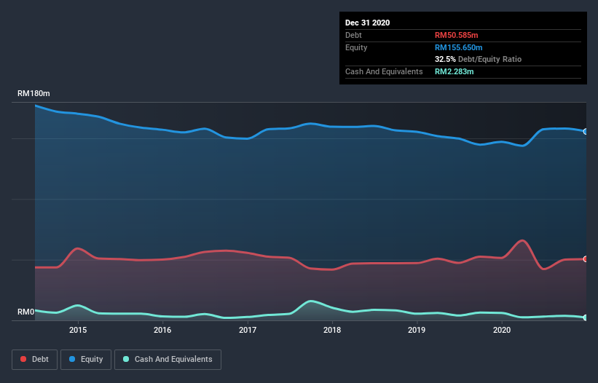
Task: Click the 2018 x-axis label
Action: [x=332, y=330]
